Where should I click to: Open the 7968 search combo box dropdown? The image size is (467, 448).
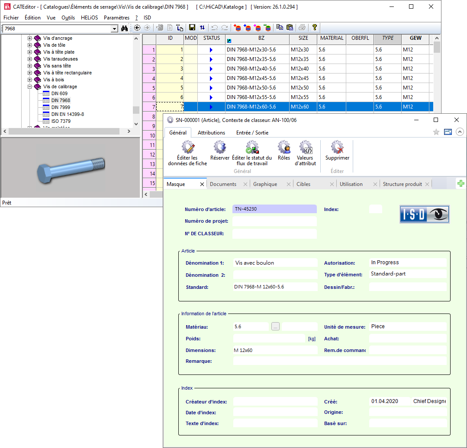115,29
